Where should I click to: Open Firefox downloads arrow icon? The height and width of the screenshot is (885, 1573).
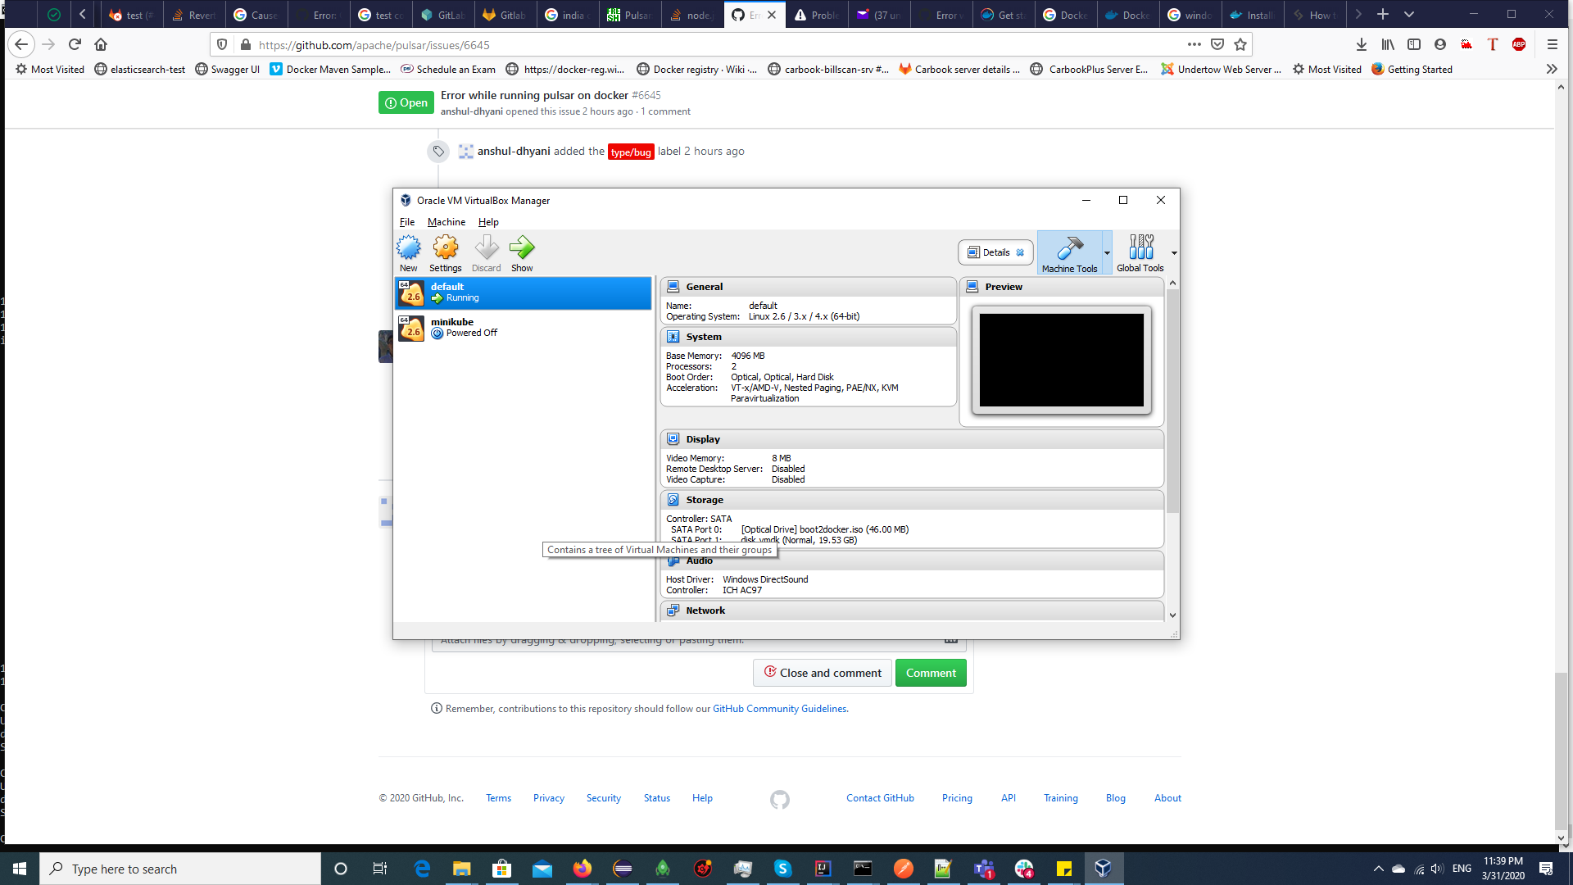(x=1362, y=44)
